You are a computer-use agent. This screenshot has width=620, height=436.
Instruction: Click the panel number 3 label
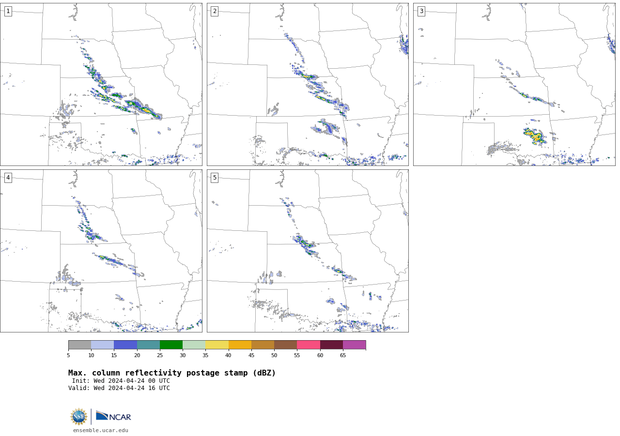click(421, 11)
